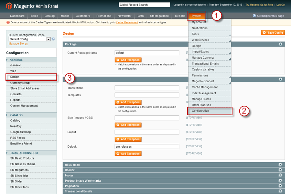The width and height of the screenshot is (291, 194).
Task: Open the Store Email Addresses configuration tab
Action: [31, 88]
